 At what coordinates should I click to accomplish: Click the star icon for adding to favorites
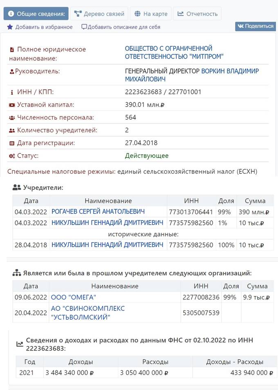(10, 27)
